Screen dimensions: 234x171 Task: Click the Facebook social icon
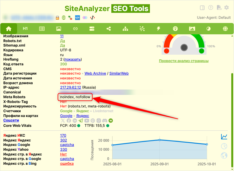tap(69, 121)
